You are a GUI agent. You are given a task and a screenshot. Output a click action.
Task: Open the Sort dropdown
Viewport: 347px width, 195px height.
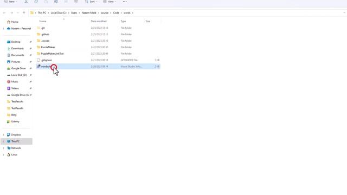tap(91, 2)
